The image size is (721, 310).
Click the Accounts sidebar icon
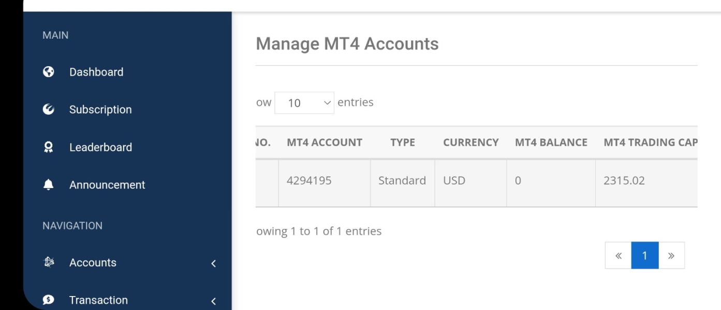tap(49, 262)
